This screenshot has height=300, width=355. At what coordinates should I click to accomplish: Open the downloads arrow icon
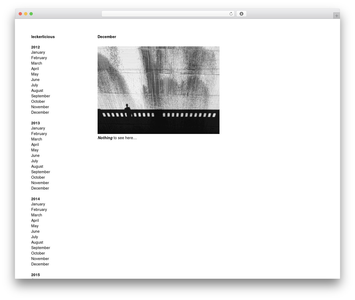pyautogui.click(x=241, y=14)
